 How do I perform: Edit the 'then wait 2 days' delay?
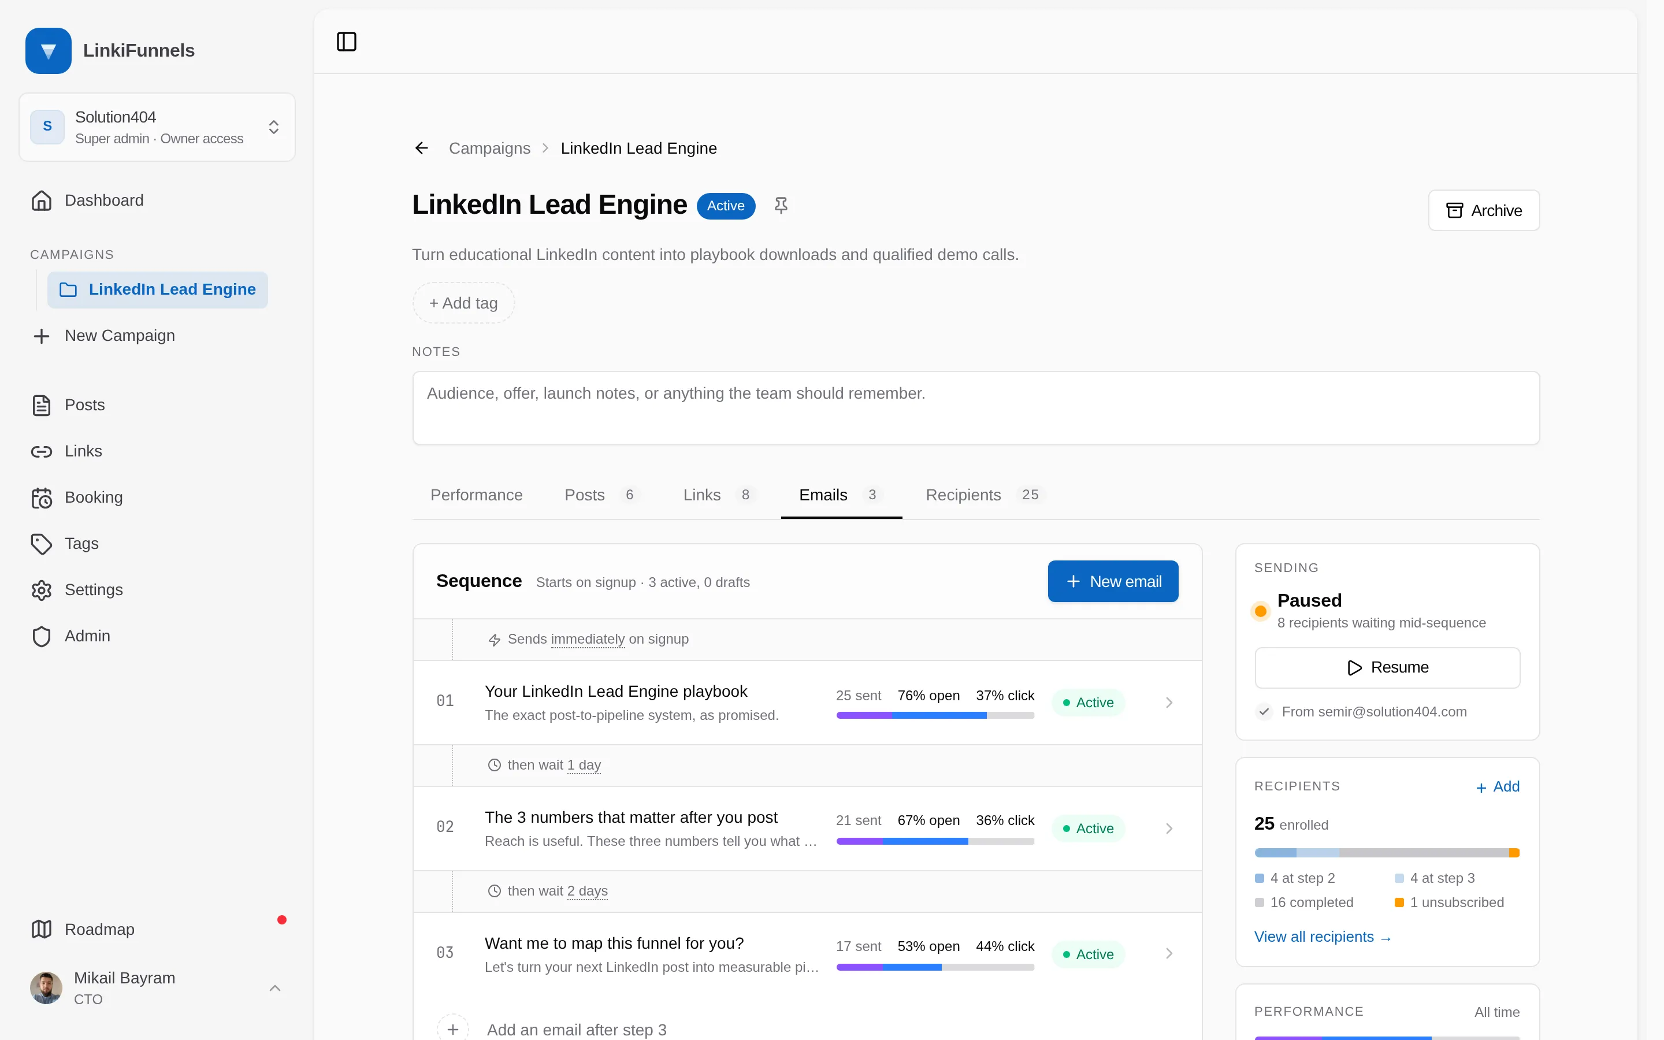(x=587, y=891)
